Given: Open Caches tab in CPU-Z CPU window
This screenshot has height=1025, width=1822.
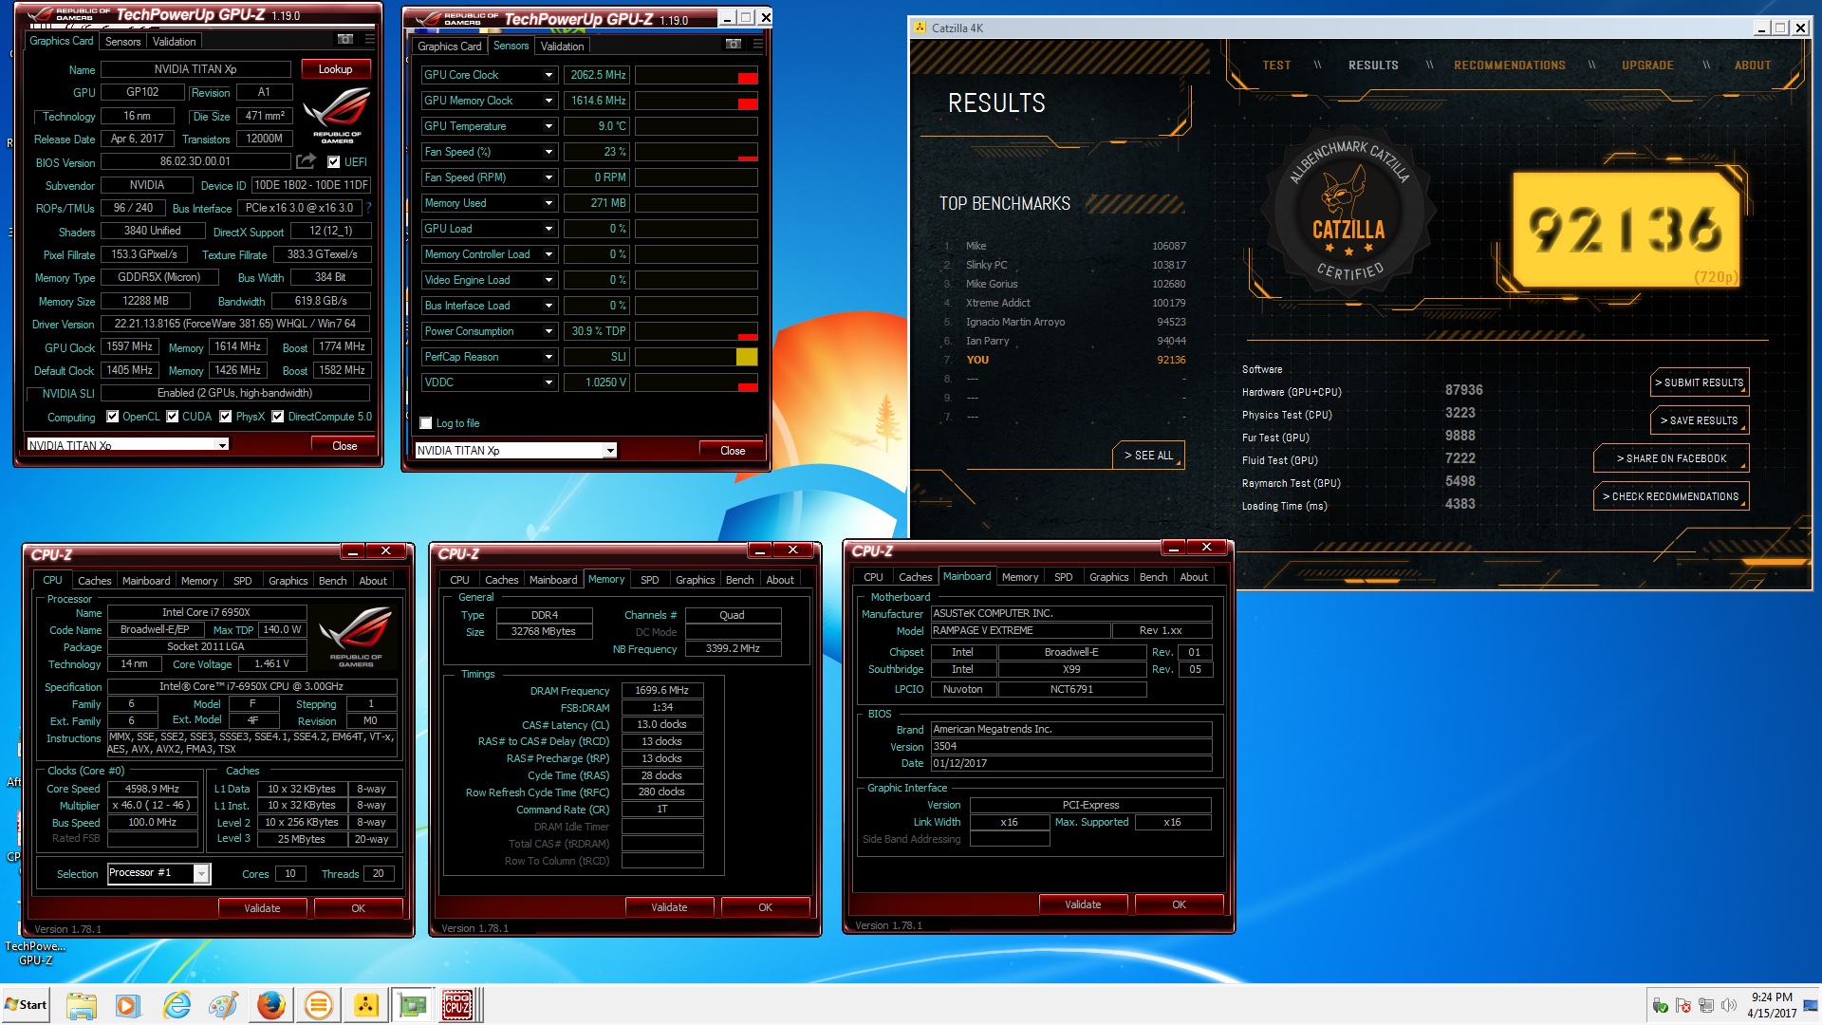Looking at the screenshot, I should tap(94, 581).
